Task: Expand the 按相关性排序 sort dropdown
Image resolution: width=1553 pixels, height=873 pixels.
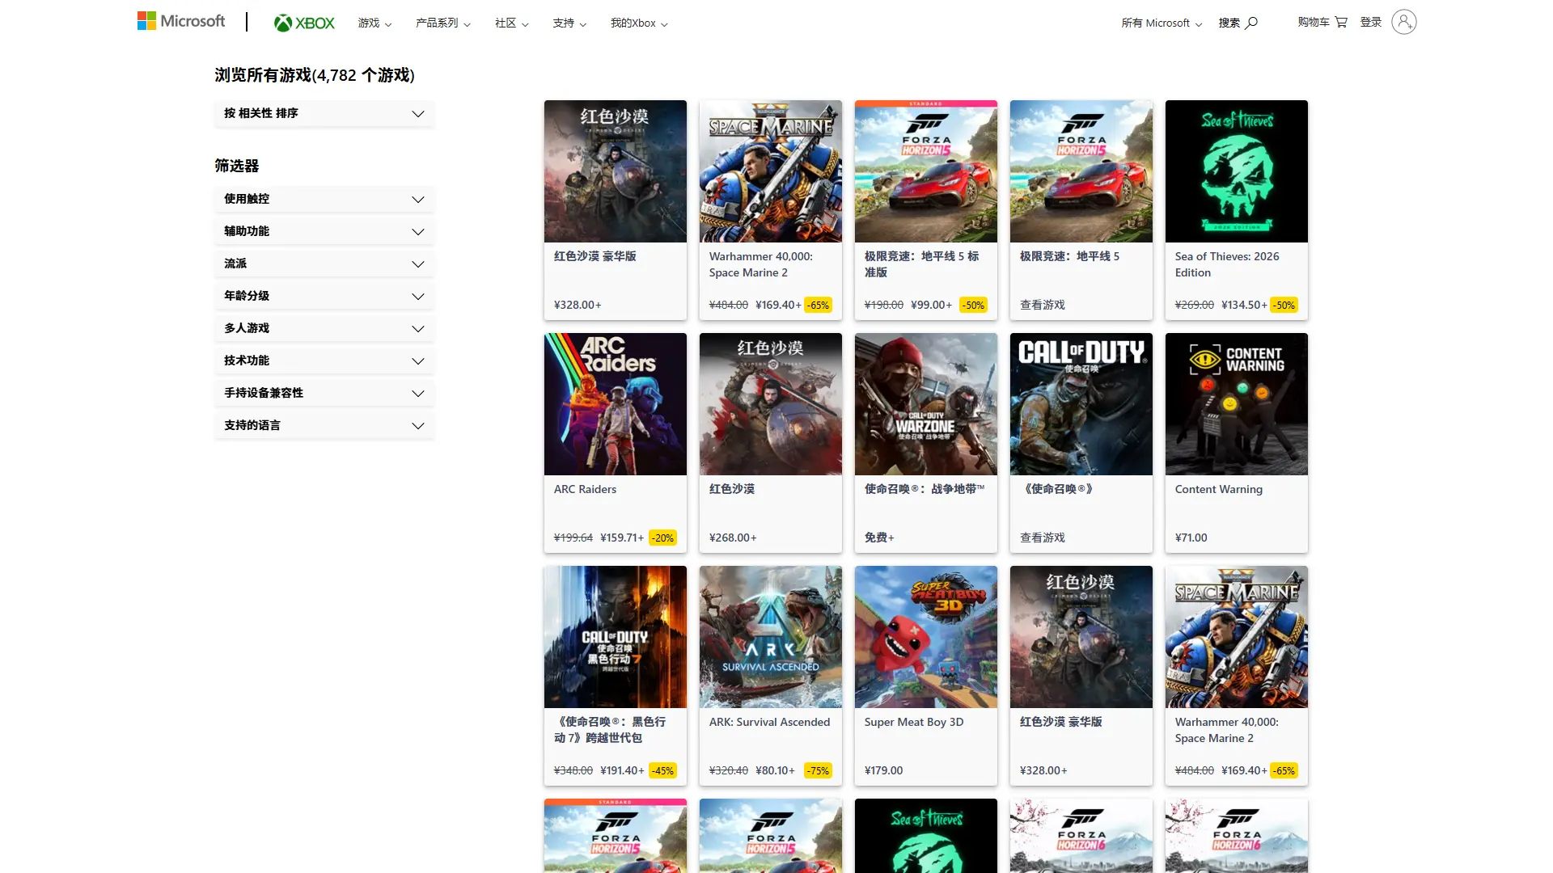Action: [324, 114]
